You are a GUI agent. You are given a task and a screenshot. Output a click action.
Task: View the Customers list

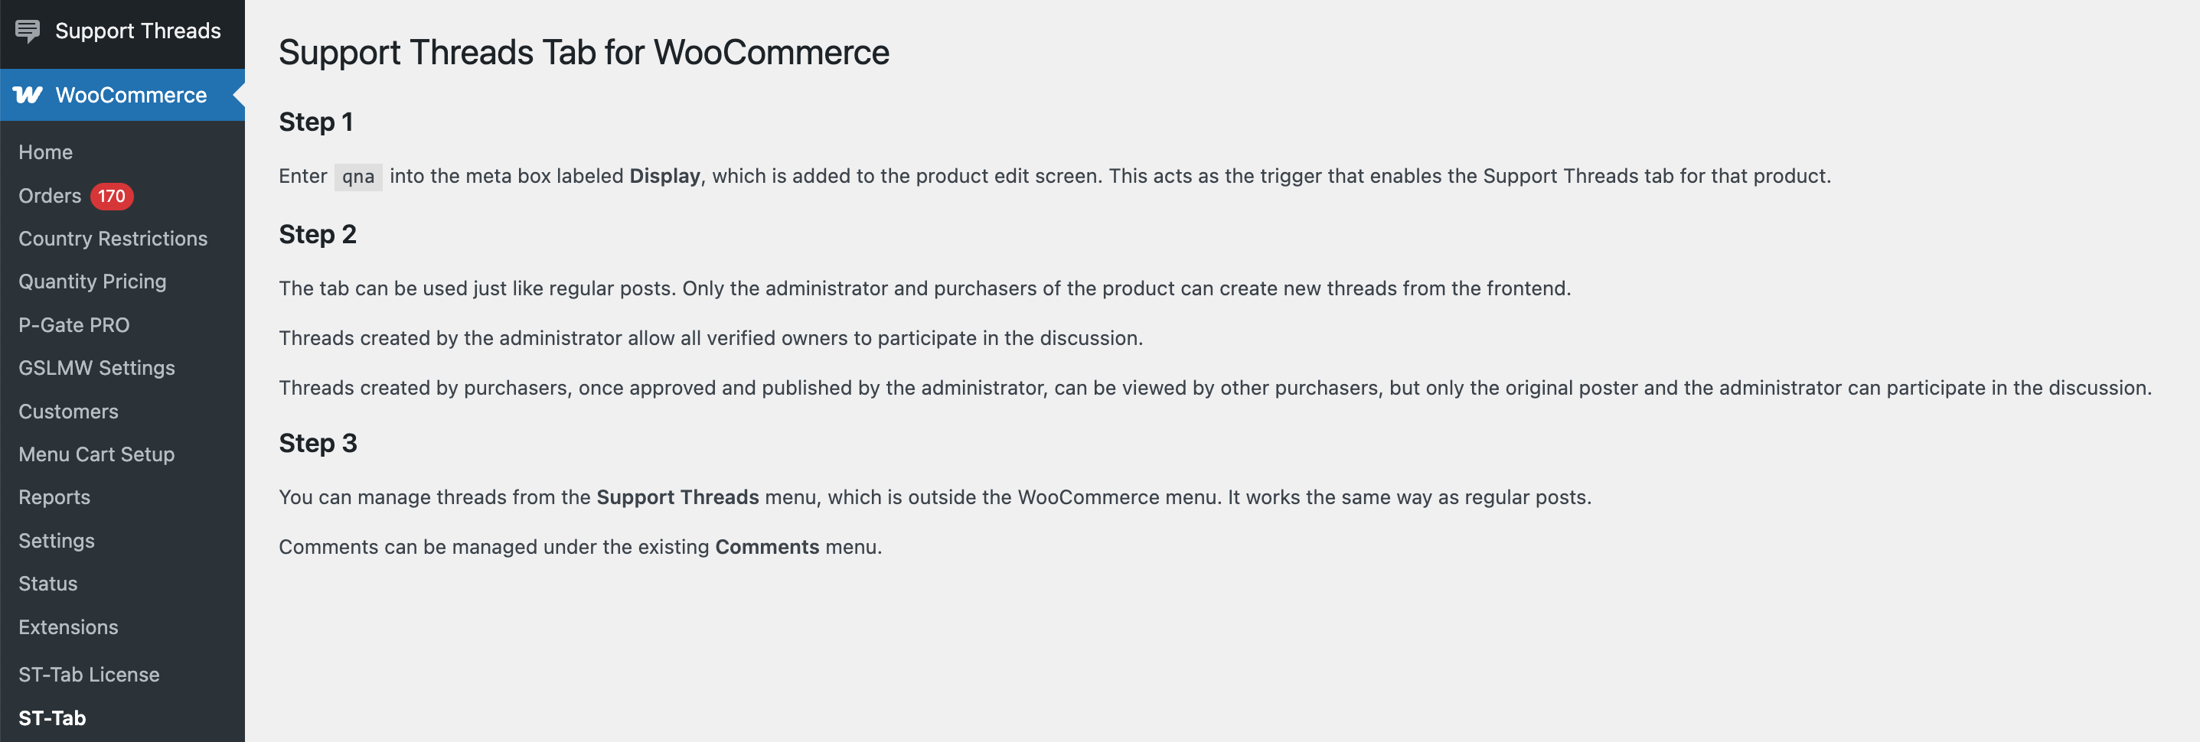coord(68,412)
